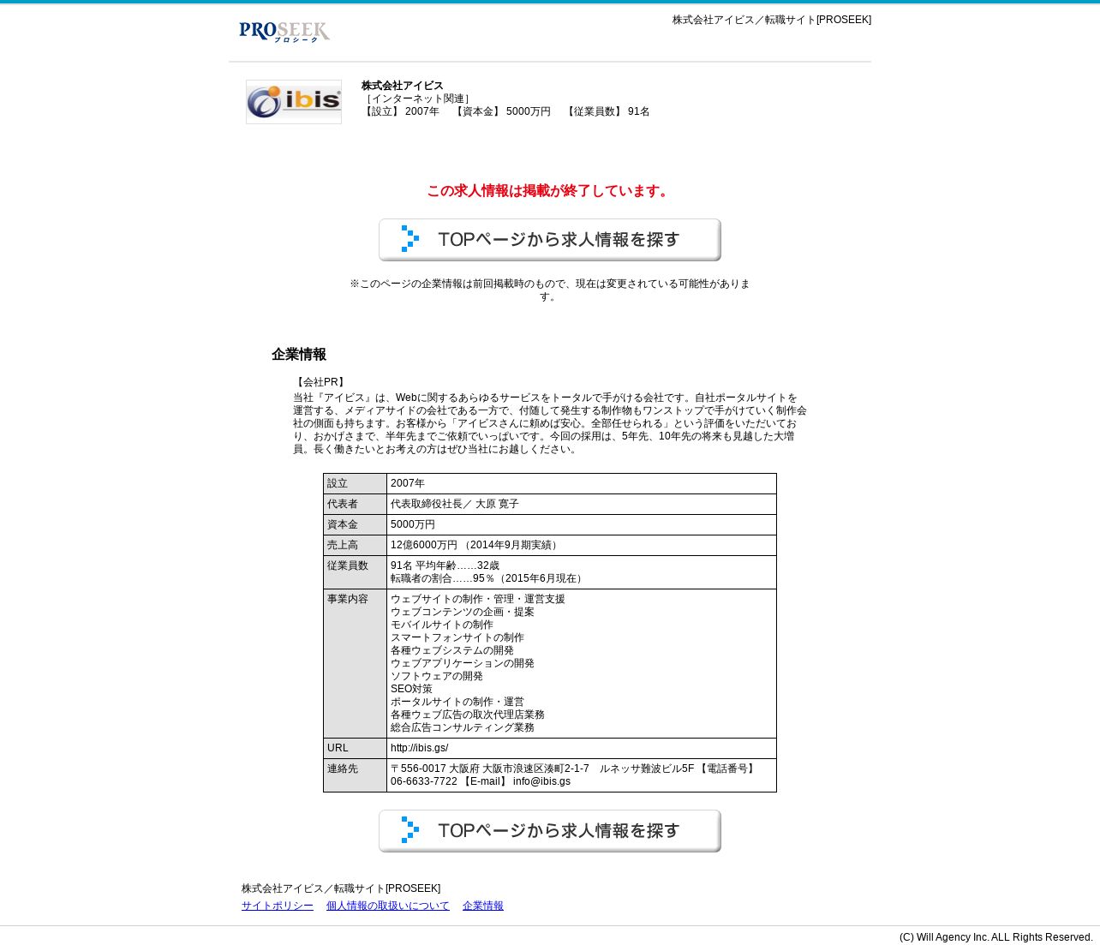Click the Will Agency Inc. copyright text

point(996,937)
